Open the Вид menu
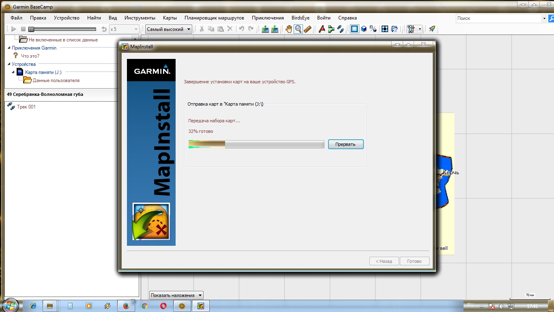 [113, 18]
